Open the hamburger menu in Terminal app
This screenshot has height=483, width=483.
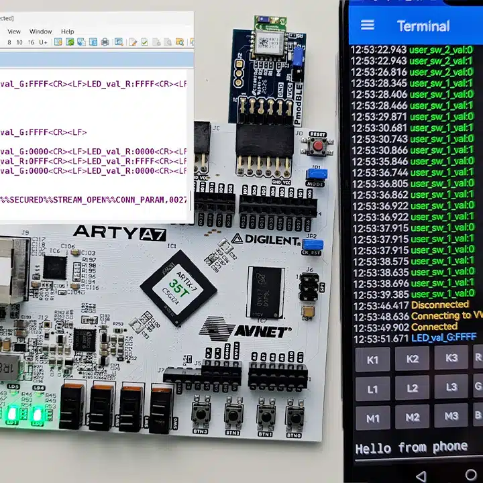tap(367, 25)
